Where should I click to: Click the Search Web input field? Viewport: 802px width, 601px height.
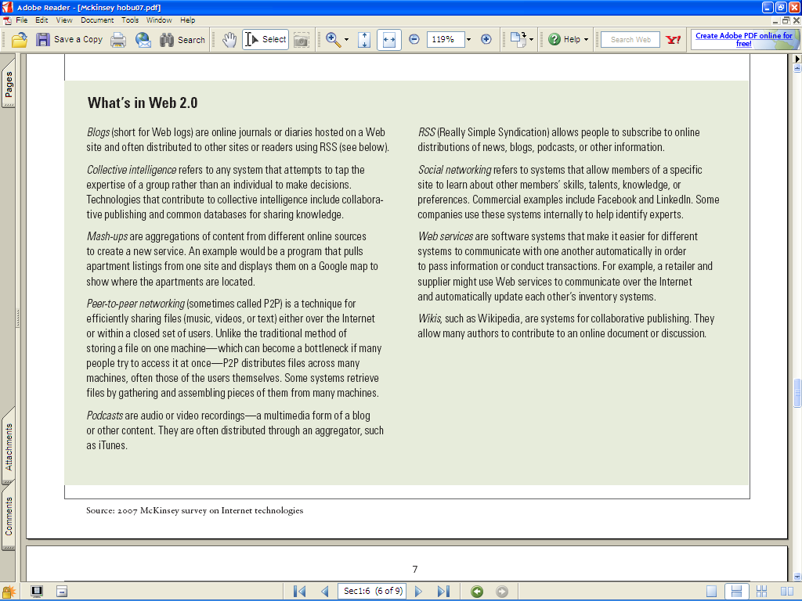pyautogui.click(x=630, y=39)
